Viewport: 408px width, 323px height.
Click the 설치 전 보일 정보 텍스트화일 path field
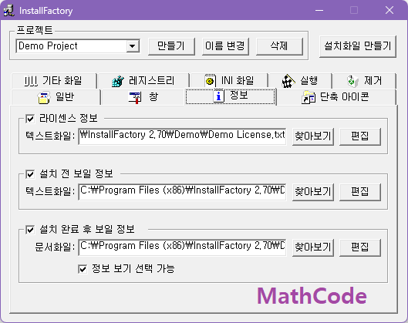182,192
